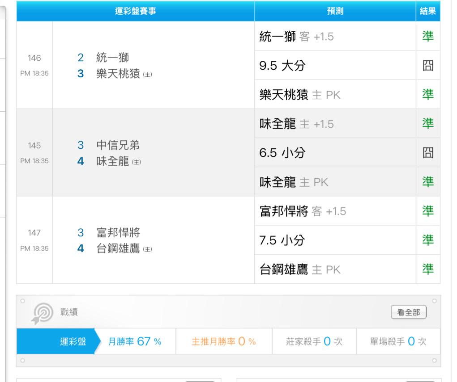
Task: Select the 6.5 小分 prediction
Action: pos(335,153)
